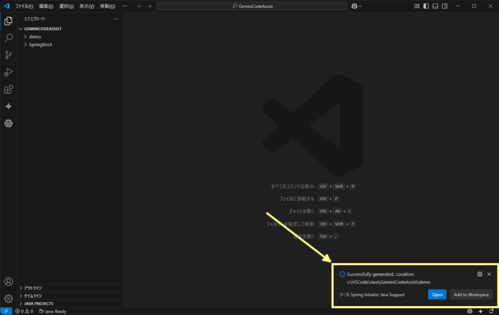499x315 pixels.
Task: Open the Search view in activity bar
Action: pos(9,38)
